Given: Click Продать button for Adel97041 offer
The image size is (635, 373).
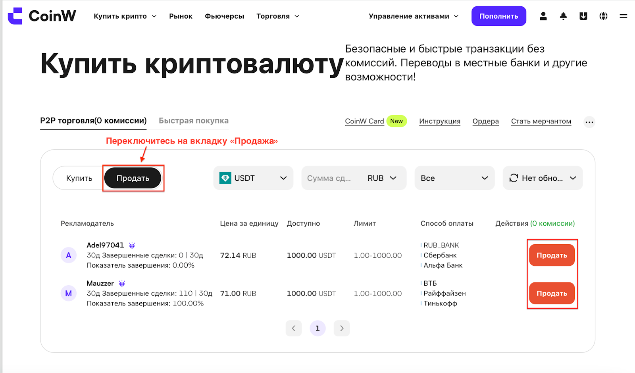Looking at the screenshot, I should click(x=552, y=255).
